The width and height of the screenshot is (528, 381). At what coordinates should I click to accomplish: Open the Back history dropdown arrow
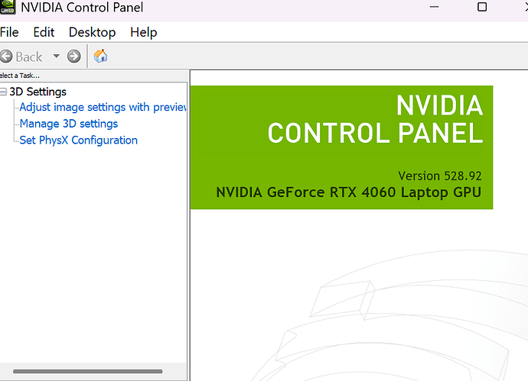(x=56, y=56)
